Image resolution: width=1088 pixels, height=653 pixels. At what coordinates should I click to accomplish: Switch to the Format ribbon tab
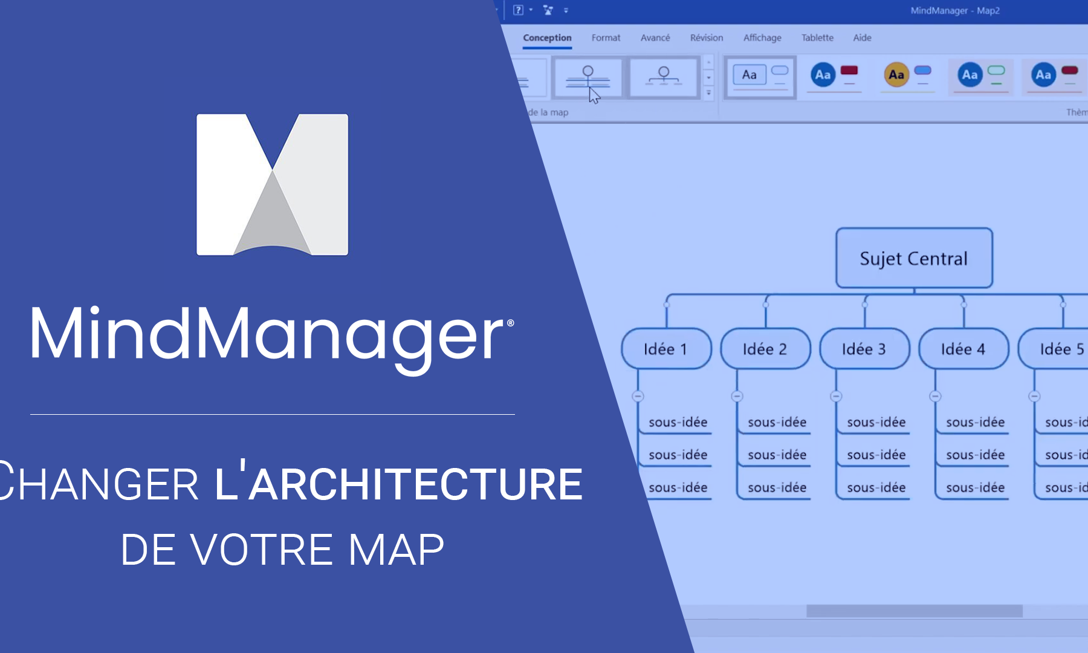coord(605,37)
